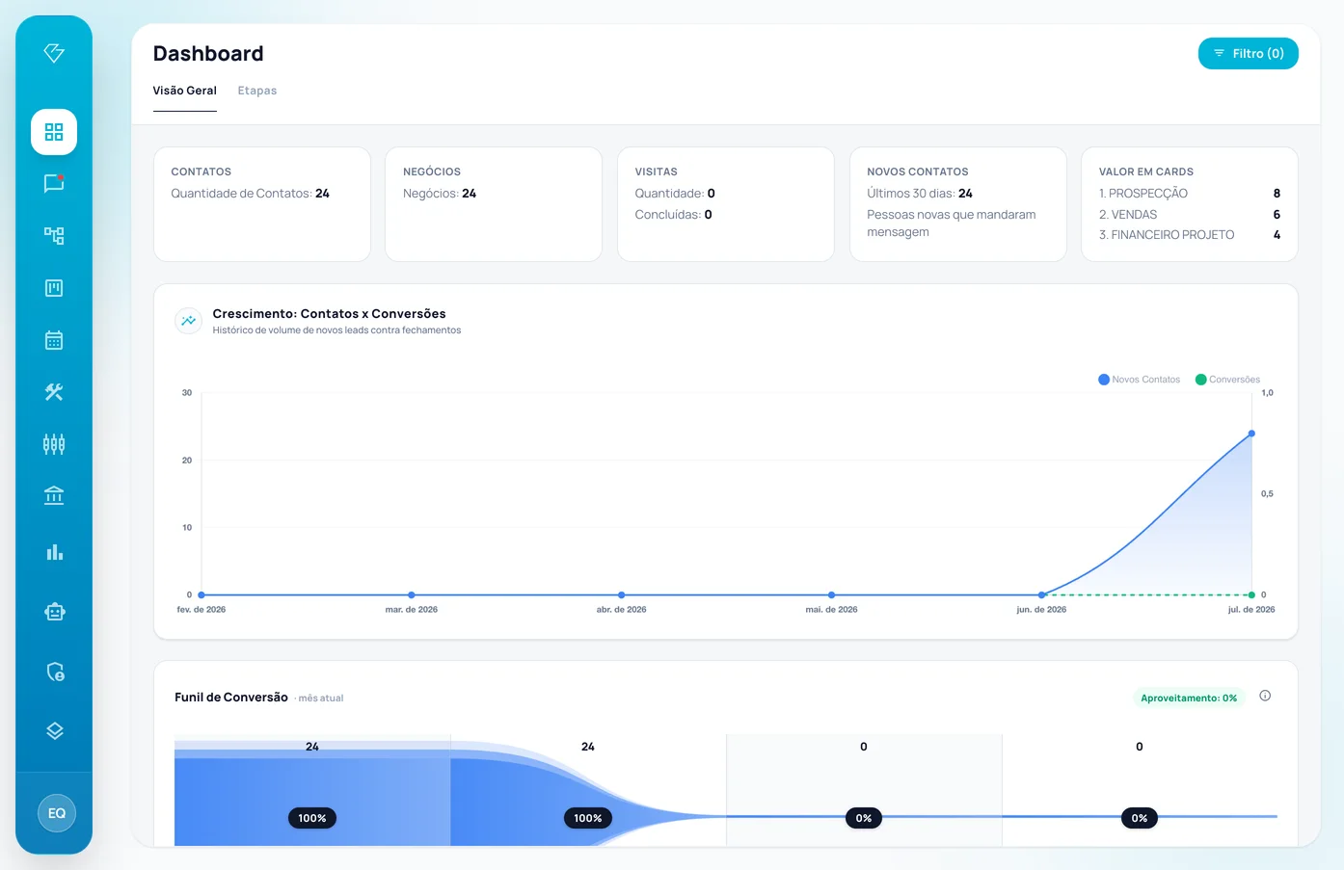Click the Novos Contatos summary card
The height and width of the screenshot is (870, 1344).
[x=957, y=204]
